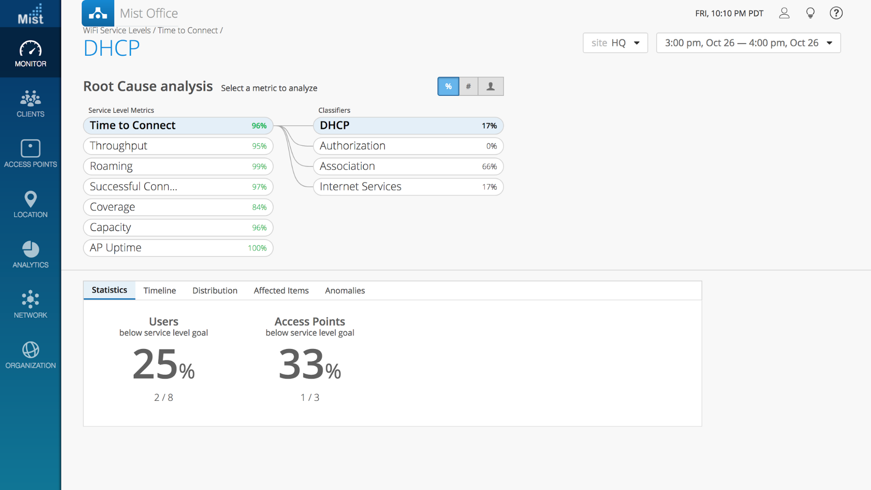871x490 pixels.
Task: Select the Throughput metric
Action: point(178,146)
